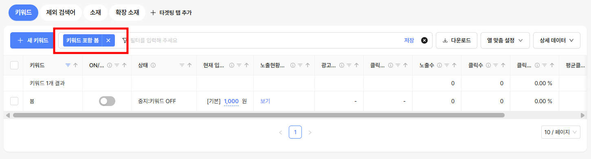This screenshot has height=159, width=591.
Task: Click the 다운로드 button
Action: point(456,40)
